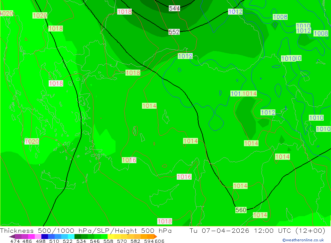Click legend value 606
Image resolution: width=331 pixels, height=243 pixels.
tap(160, 241)
